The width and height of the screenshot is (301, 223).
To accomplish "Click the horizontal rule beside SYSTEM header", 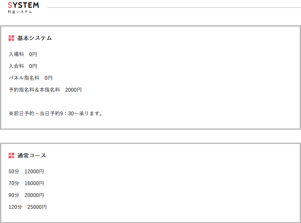I will pos(174,8).
